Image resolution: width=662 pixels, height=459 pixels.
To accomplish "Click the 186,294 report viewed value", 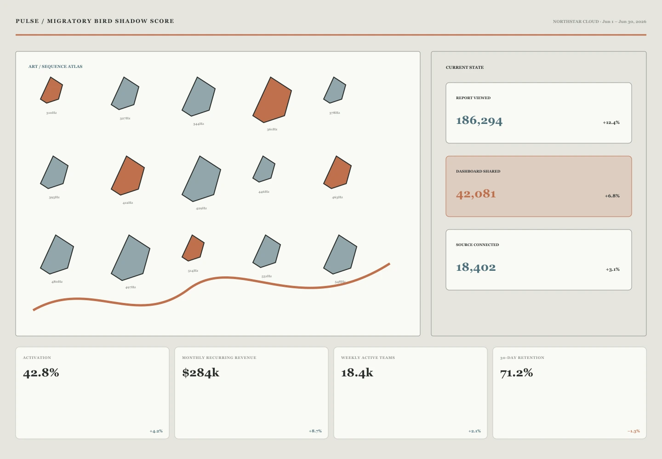I will pyautogui.click(x=479, y=121).
